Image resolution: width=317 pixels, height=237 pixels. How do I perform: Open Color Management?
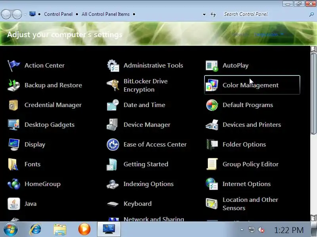(252, 85)
